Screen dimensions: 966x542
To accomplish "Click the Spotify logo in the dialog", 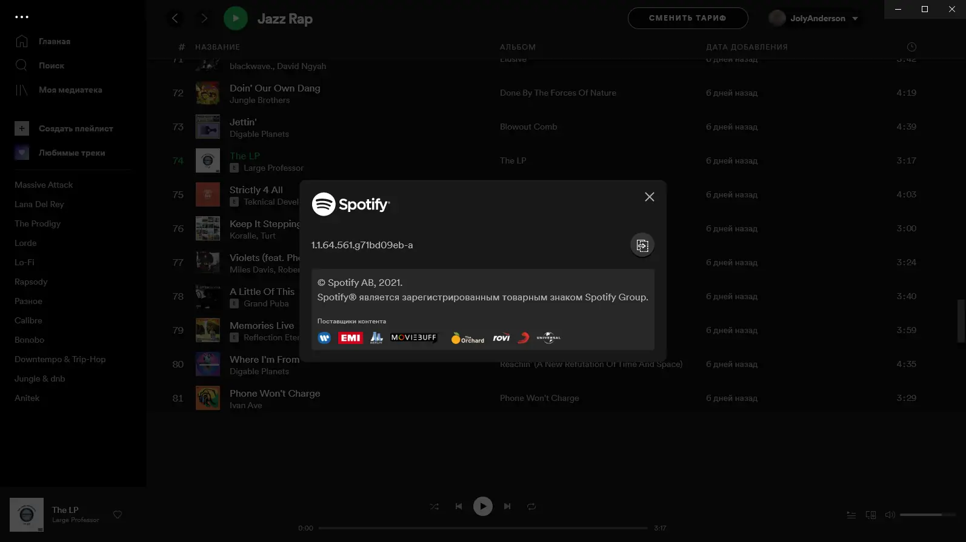I will coord(351,204).
